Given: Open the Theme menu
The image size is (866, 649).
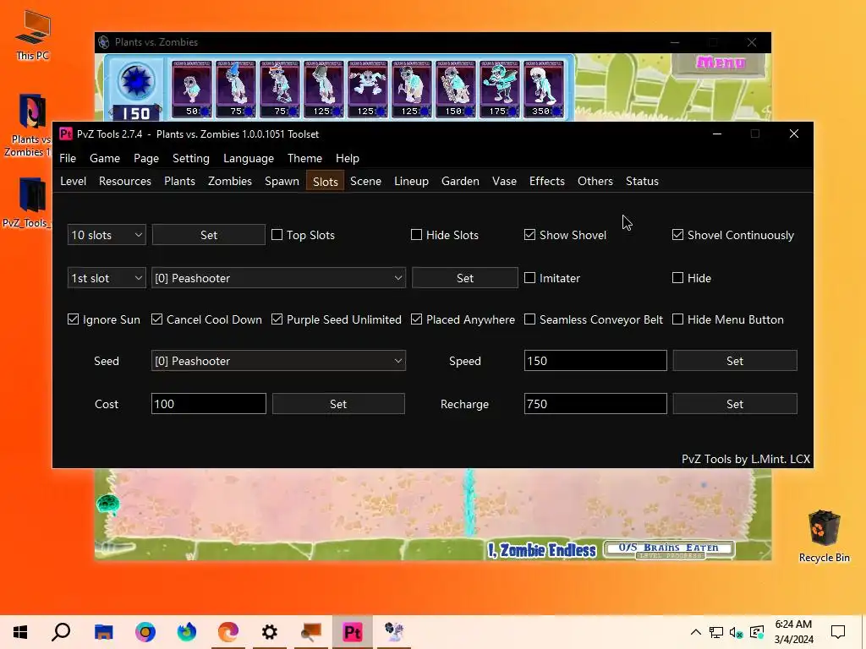Looking at the screenshot, I should 304,158.
